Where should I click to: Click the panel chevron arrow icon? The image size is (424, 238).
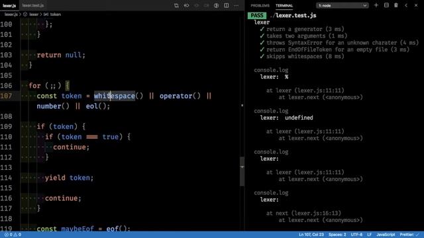pos(406,5)
